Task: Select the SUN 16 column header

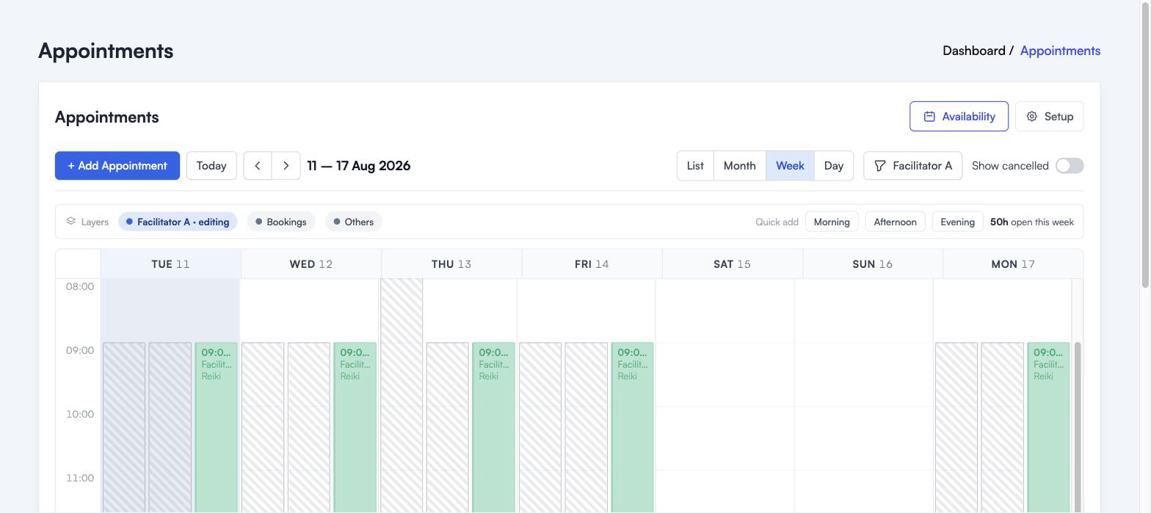Action: coord(872,264)
